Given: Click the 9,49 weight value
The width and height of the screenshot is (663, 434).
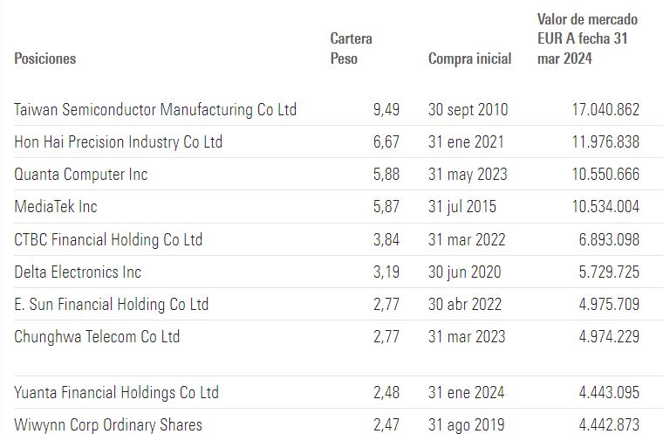Looking at the screenshot, I should pos(386,110).
